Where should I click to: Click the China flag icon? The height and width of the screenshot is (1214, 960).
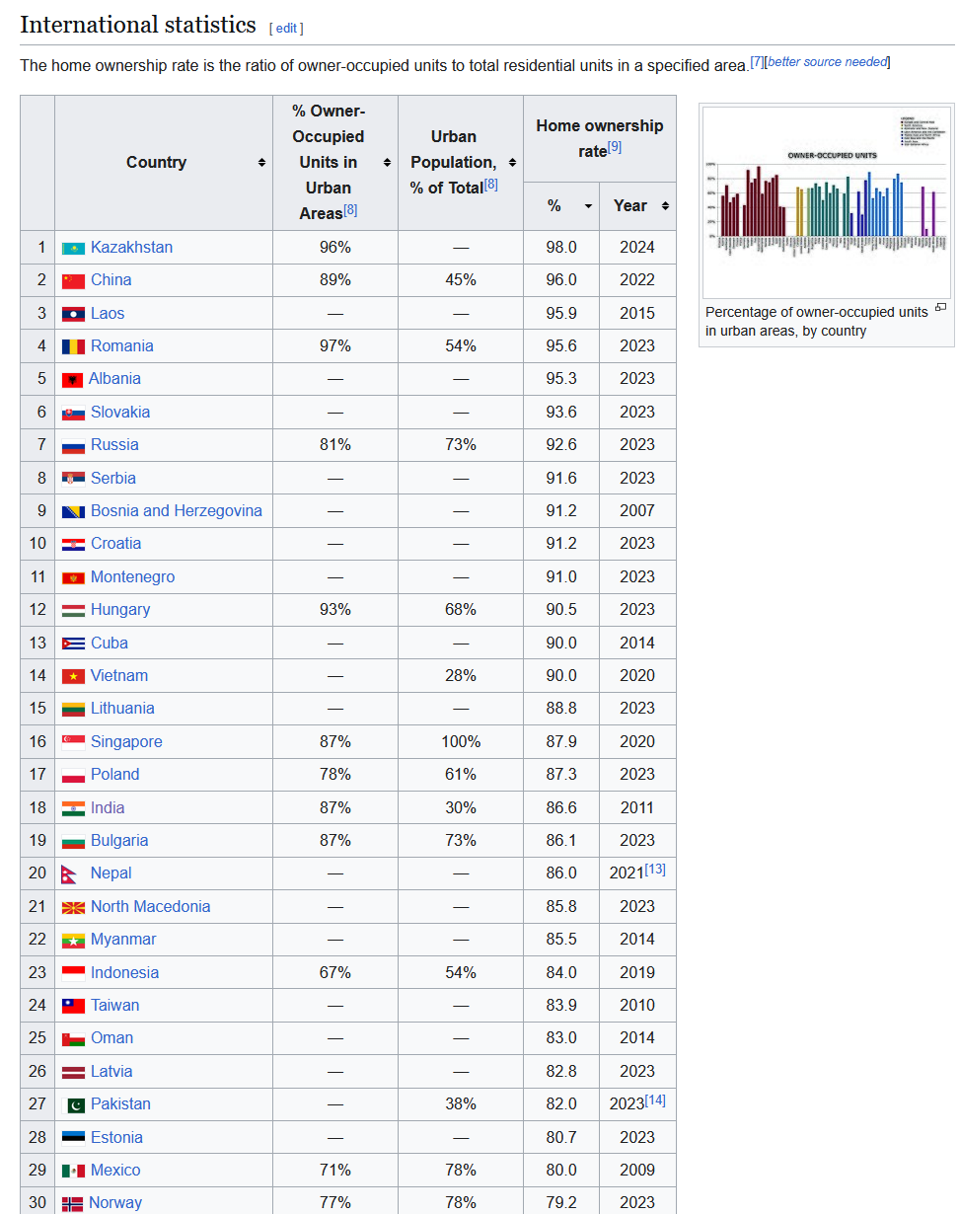[x=73, y=280]
